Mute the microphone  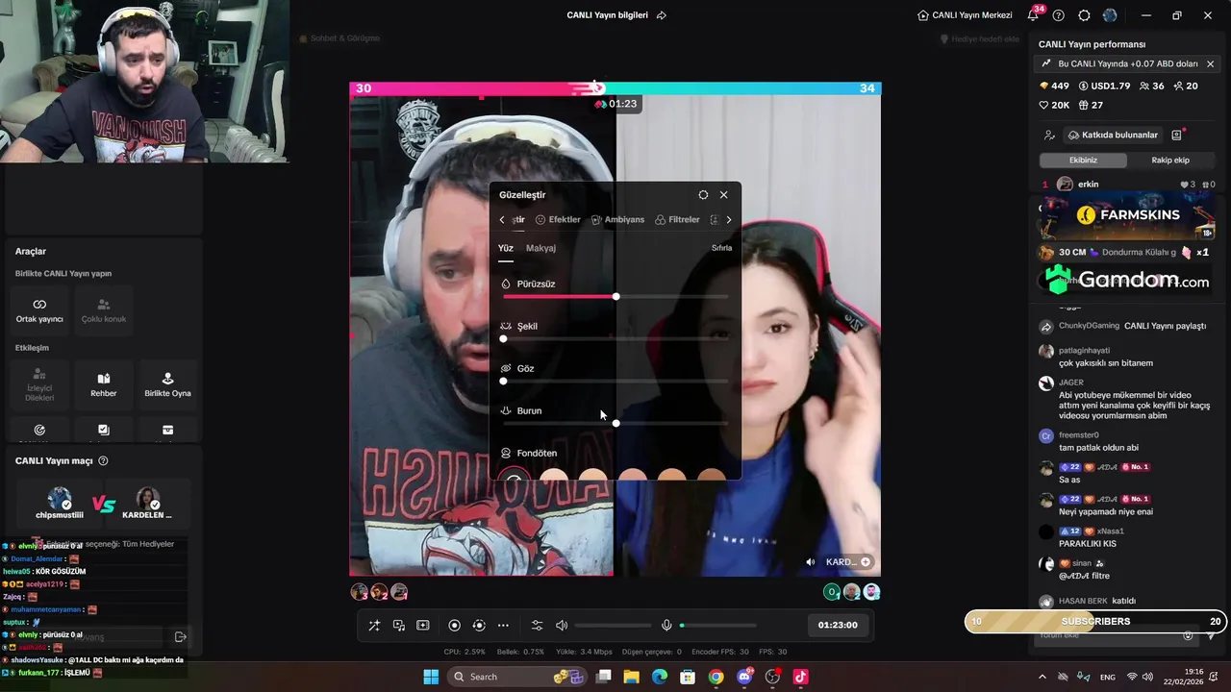pyautogui.click(x=666, y=625)
